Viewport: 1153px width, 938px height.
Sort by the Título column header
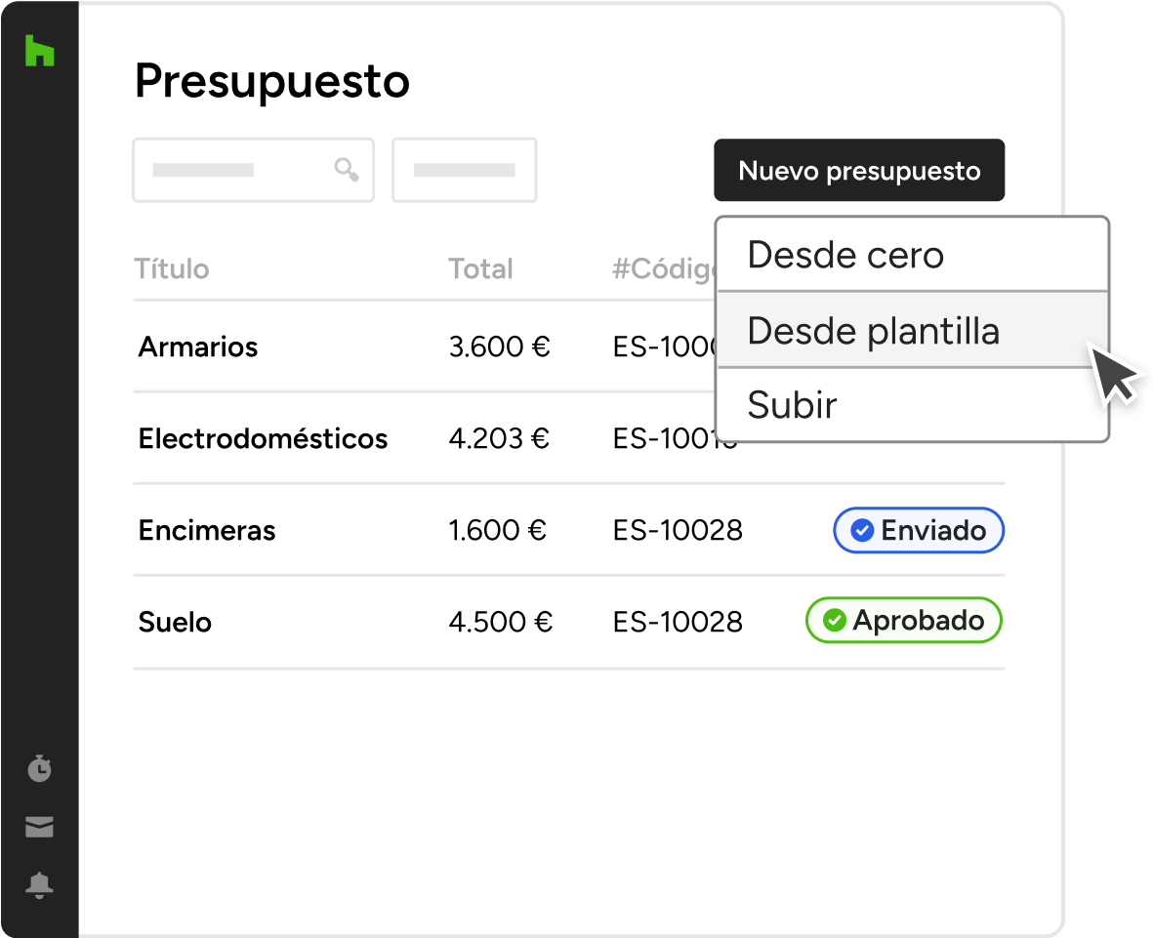[171, 269]
